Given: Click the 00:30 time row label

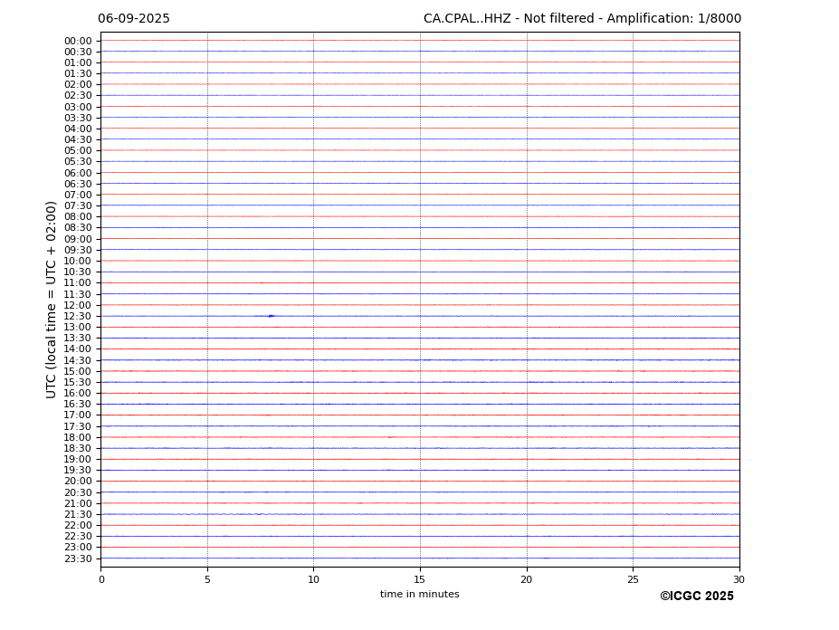Looking at the screenshot, I should 78,52.
